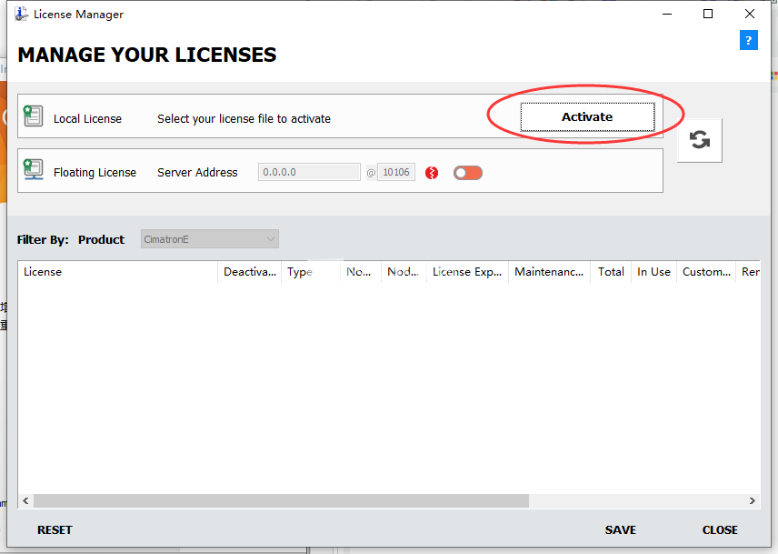Screen dimensions: 778x554
Task: Click the Nod... column header
Action: click(404, 272)
